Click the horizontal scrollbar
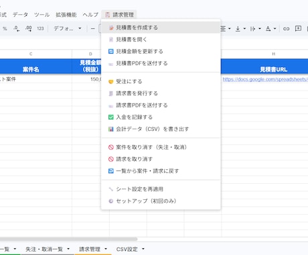Image resolution: width=308 pixels, height=255 pixels. pyautogui.click(x=68, y=239)
